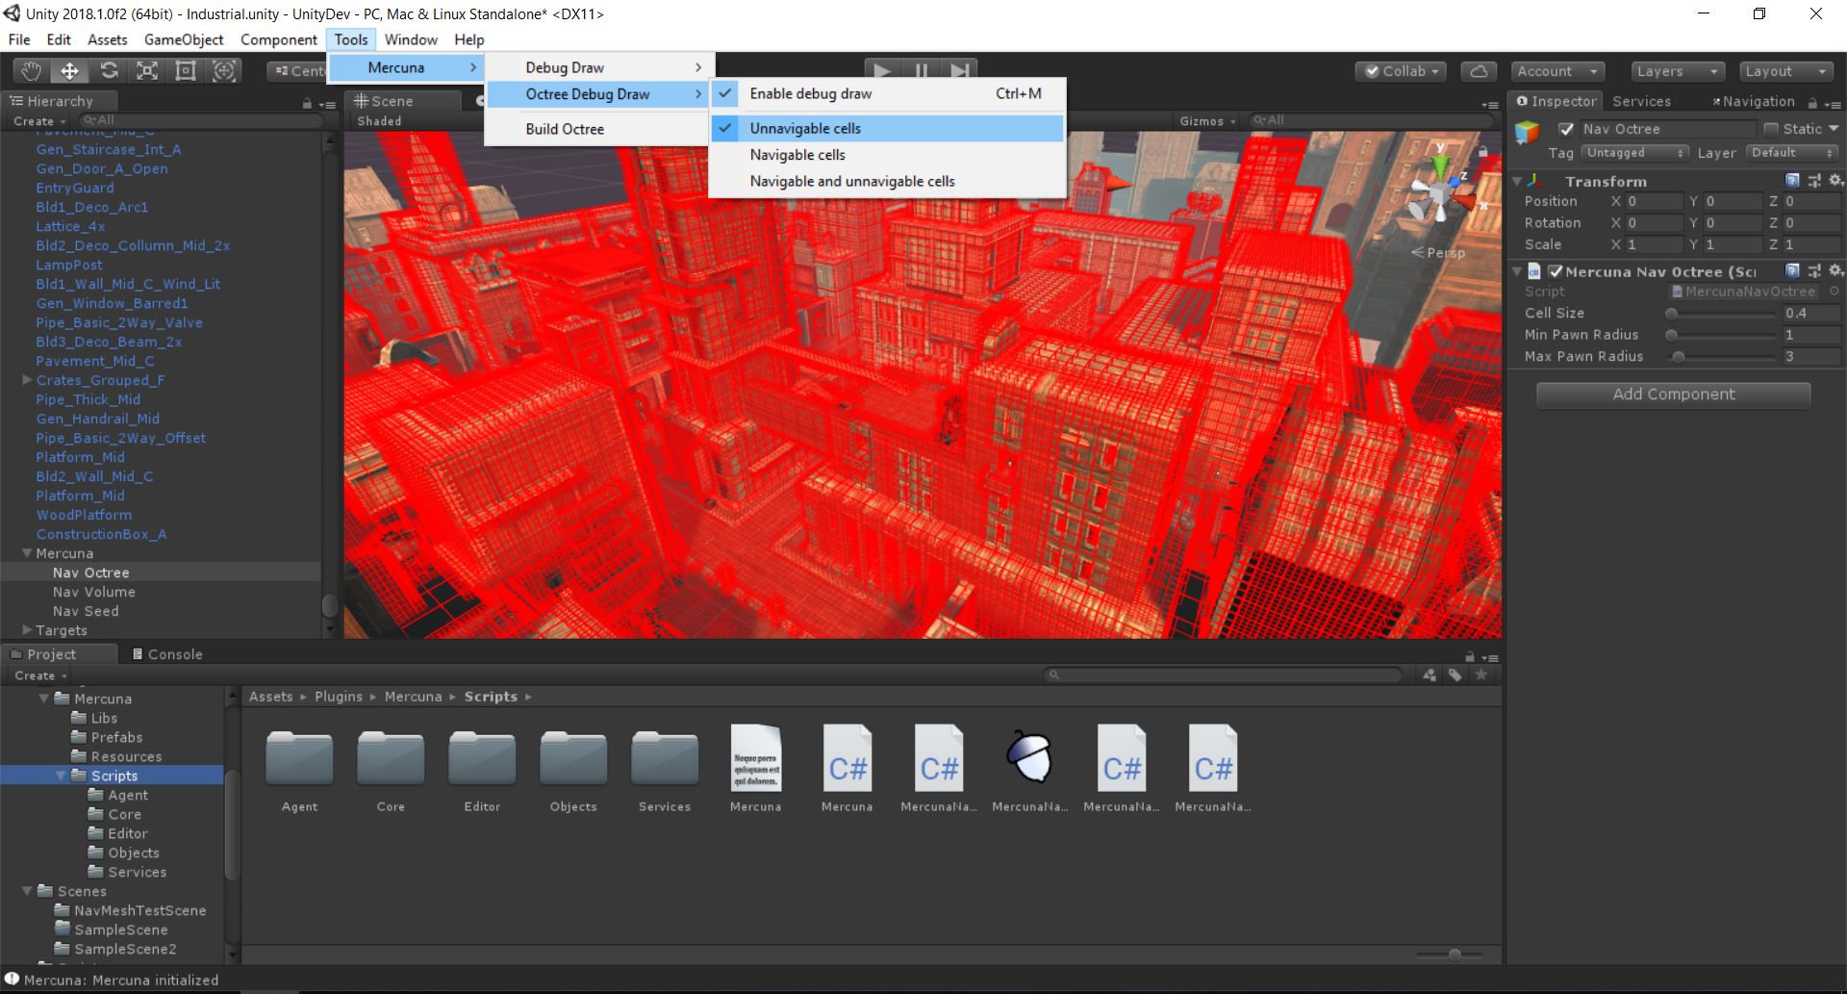Open Layout dropdown in toolbar
This screenshot has width=1847, height=994.
pyautogui.click(x=1786, y=71)
